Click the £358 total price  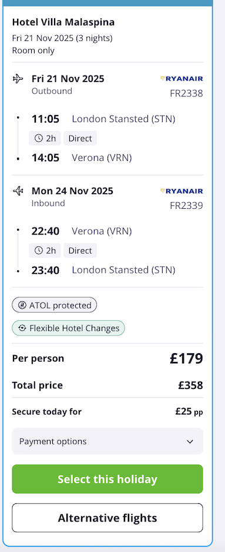click(x=190, y=385)
